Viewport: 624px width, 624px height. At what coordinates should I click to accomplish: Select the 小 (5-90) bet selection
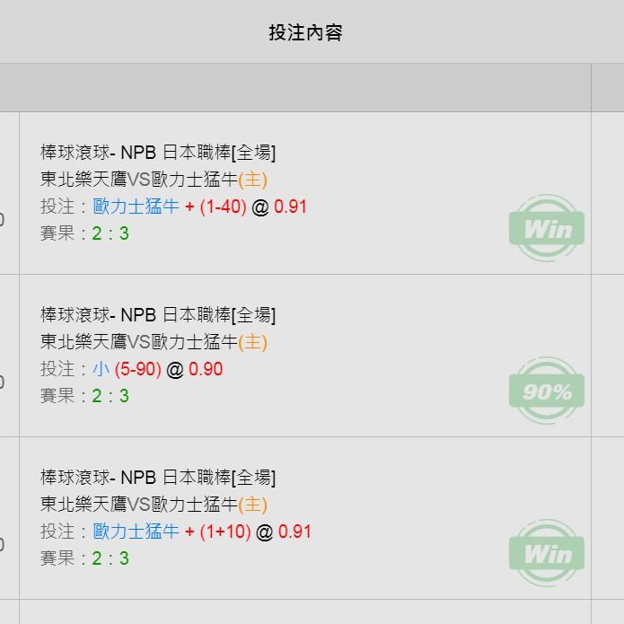click(127, 369)
